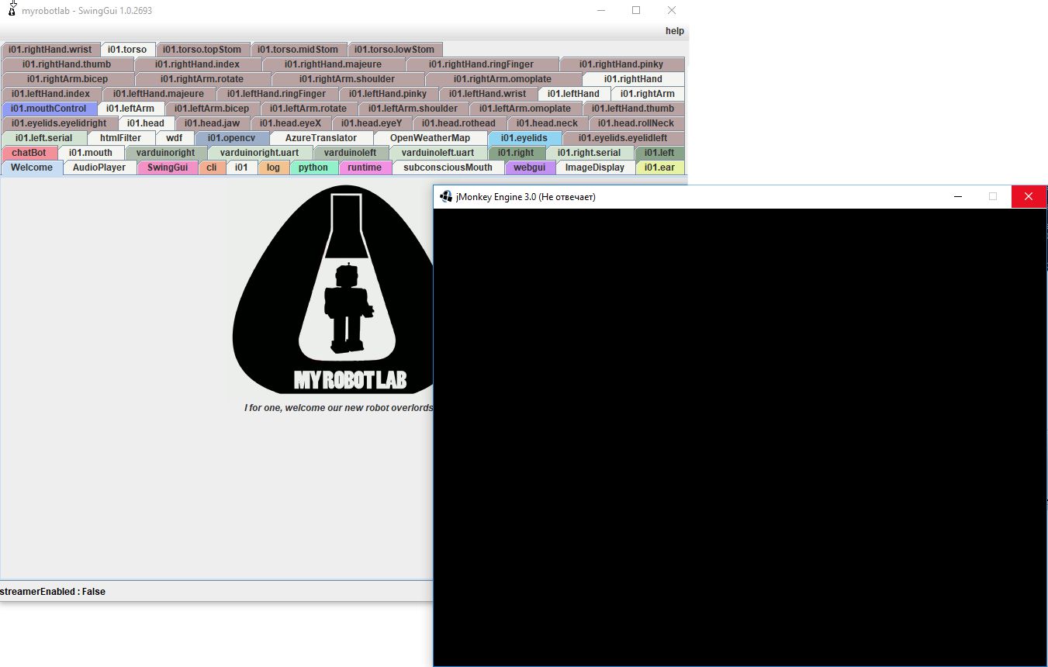
Task: Open the i01.leftHand.pinky tab
Action: coord(388,94)
